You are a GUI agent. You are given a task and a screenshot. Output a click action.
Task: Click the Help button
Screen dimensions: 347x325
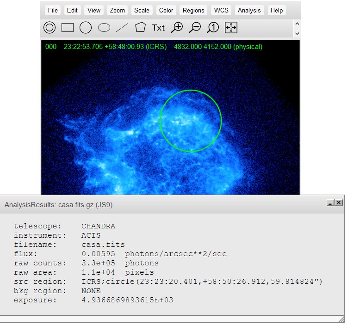click(277, 10)
